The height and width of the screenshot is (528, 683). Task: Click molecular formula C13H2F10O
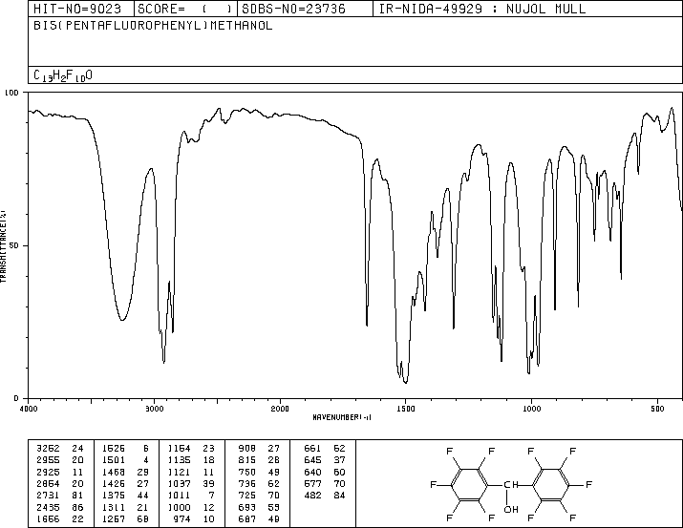63,75
